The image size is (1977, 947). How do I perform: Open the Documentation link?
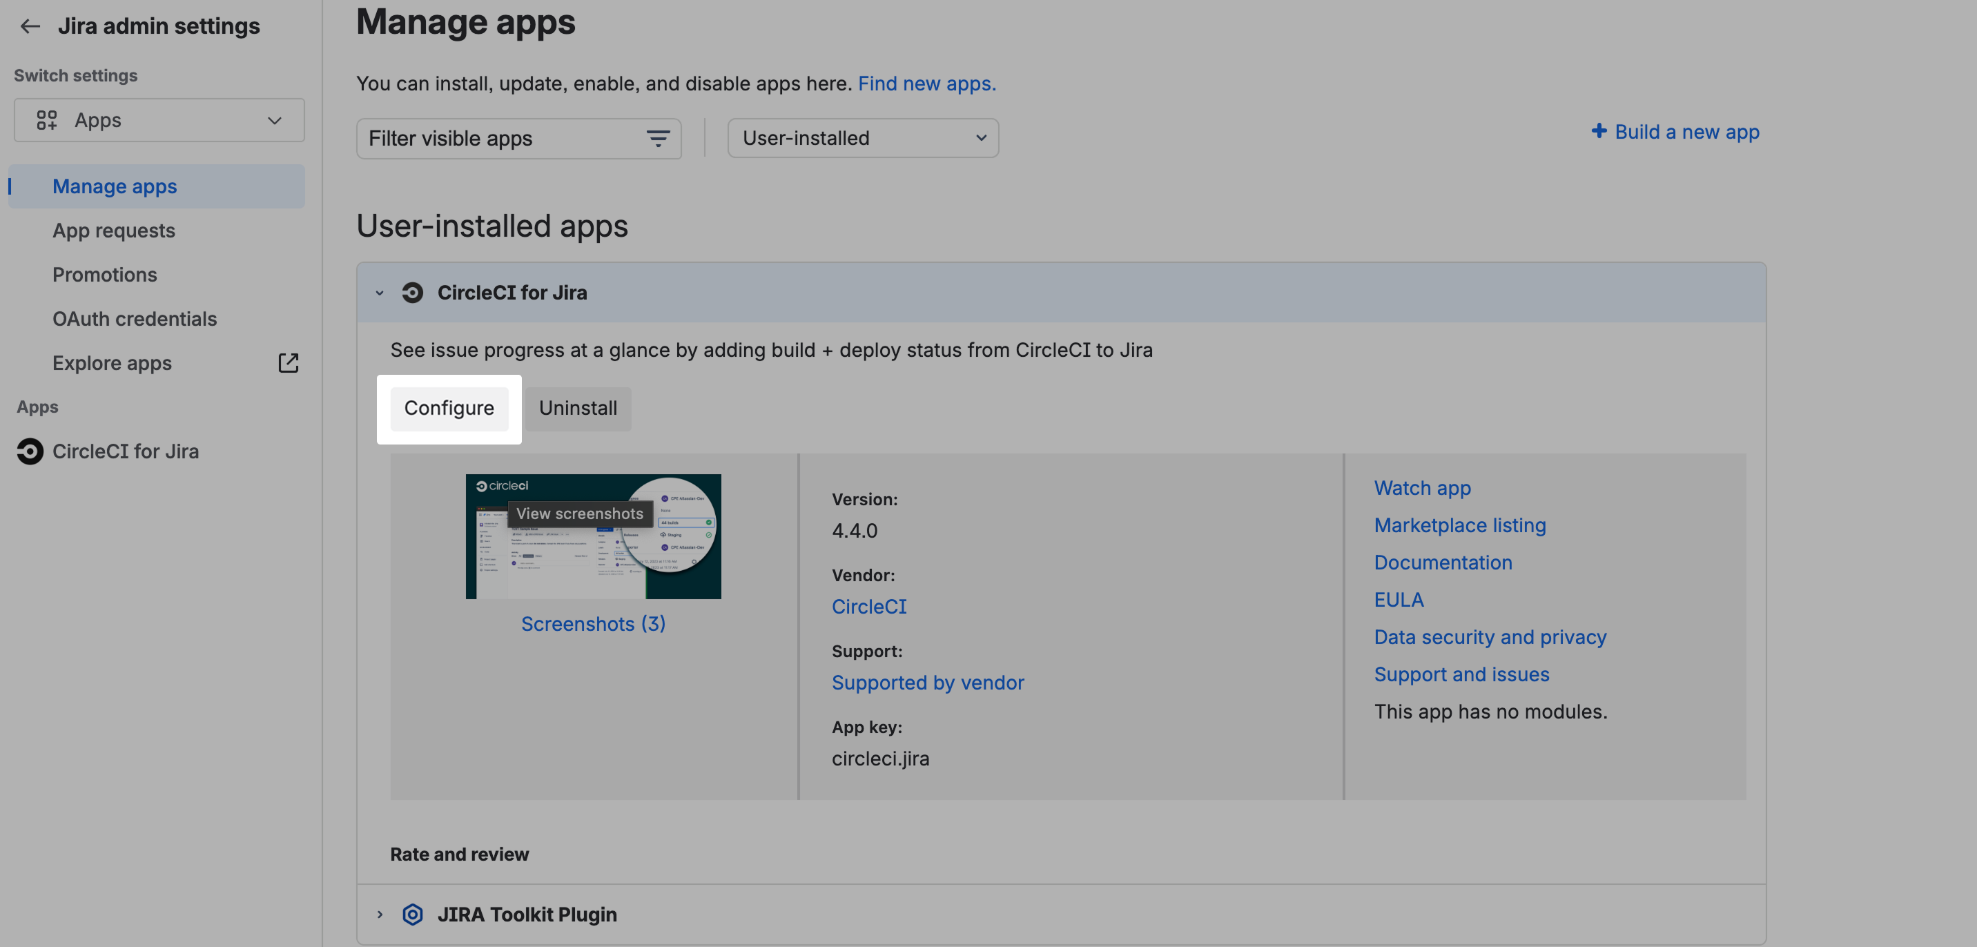tap(1443, 563)
